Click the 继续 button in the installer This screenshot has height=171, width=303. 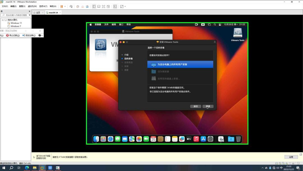pos(208,106)
